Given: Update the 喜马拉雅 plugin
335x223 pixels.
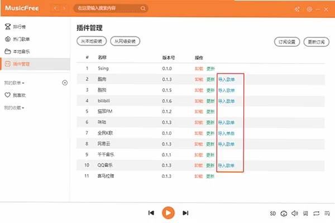Looking at the screenshot, I should point(210,176).
